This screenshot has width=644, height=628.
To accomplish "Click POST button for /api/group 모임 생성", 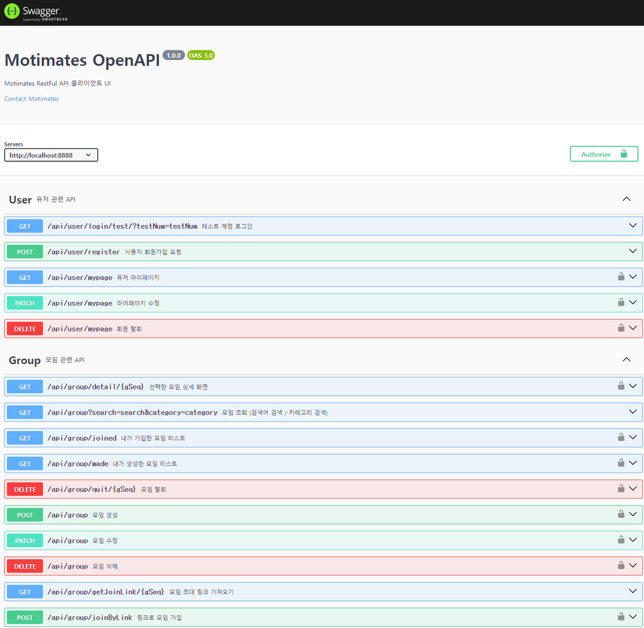I will [x=25, y=515].
